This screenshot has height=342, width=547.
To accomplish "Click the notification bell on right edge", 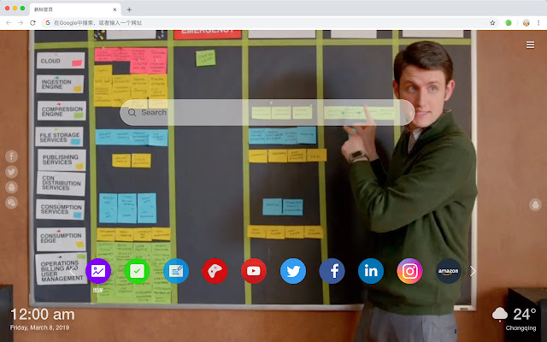I will coord(535,205).
